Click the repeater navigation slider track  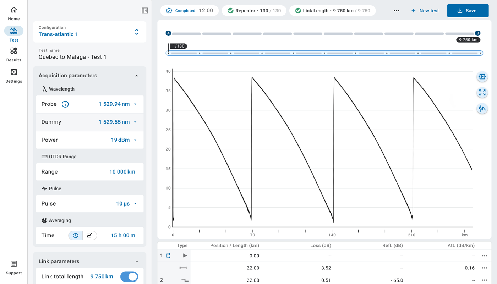(x=324, y=53)
